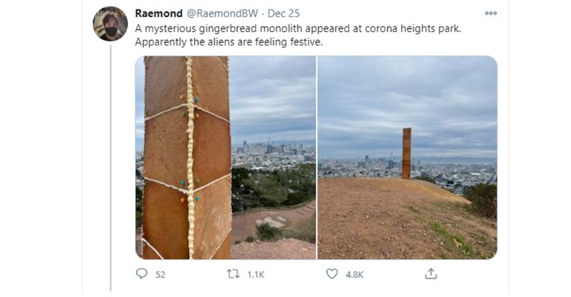
Task: Open the three-dot more options menu
Action: (490, 13)
